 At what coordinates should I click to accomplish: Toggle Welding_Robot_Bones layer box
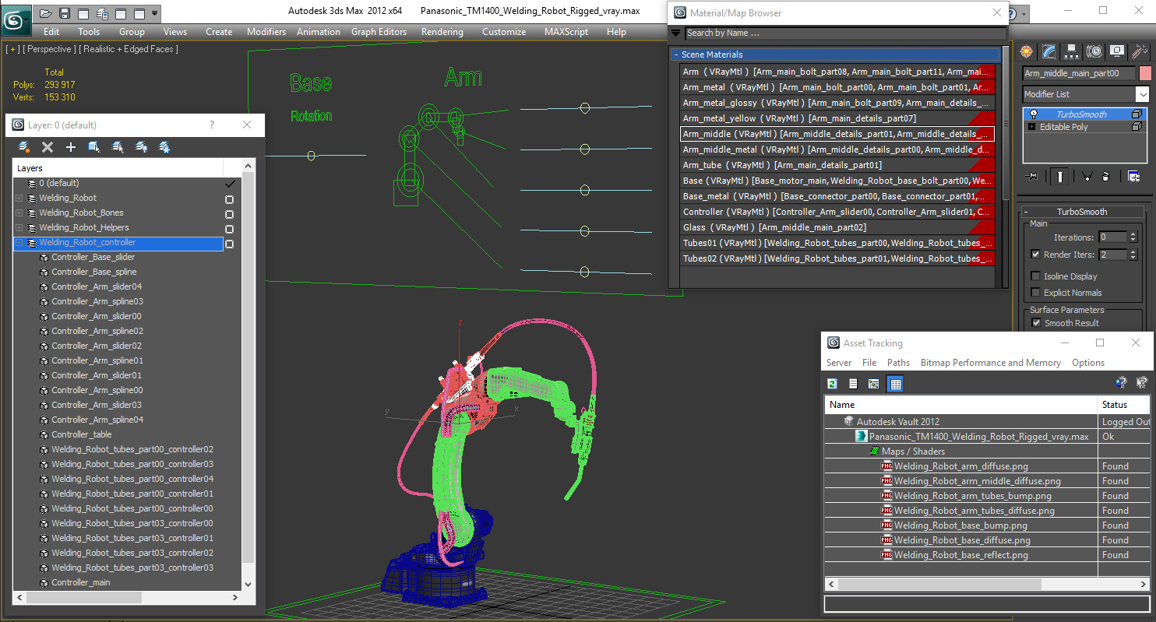[229, 214]
